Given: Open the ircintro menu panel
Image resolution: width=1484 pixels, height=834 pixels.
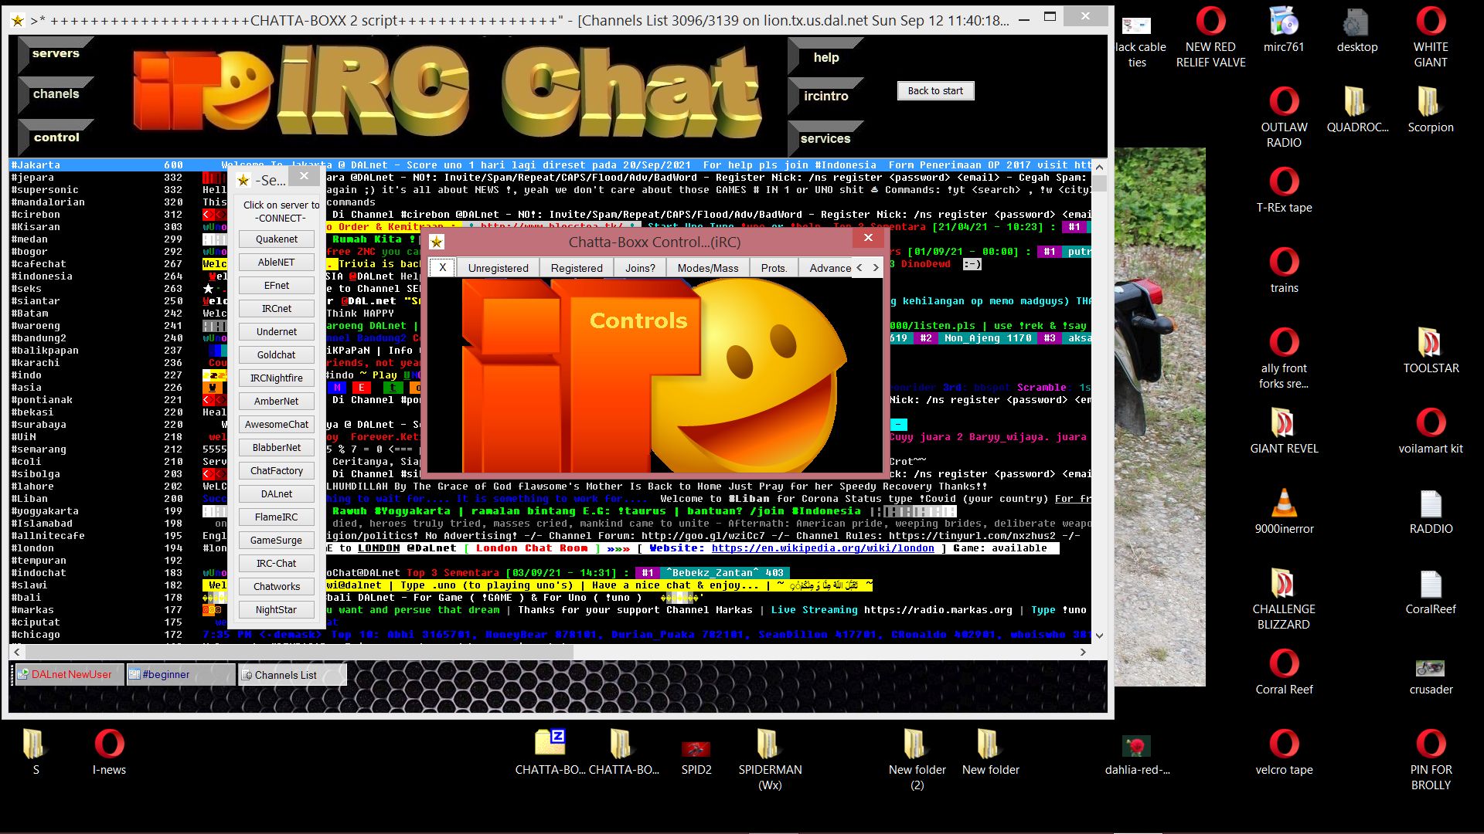Looking at the screenshot, I should (825, 96).
